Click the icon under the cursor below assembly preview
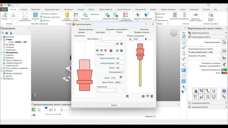228x128 pixels. (127, 96)
